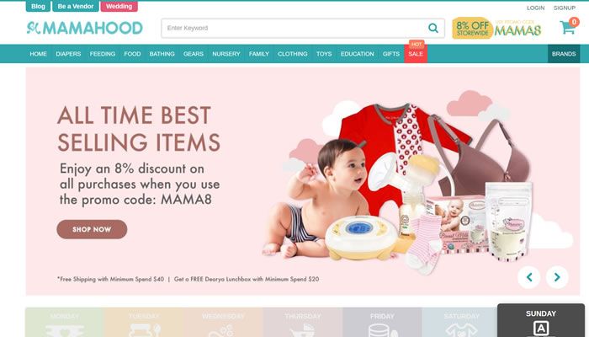Open the Diapers menu
Image resolution: width=589 pixels, height=337 pixels.
(x=68, y=54)
